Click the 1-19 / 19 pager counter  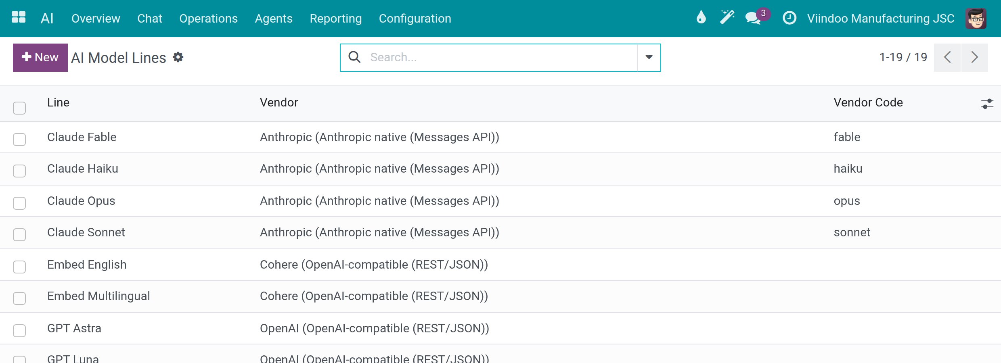point(903,57)
